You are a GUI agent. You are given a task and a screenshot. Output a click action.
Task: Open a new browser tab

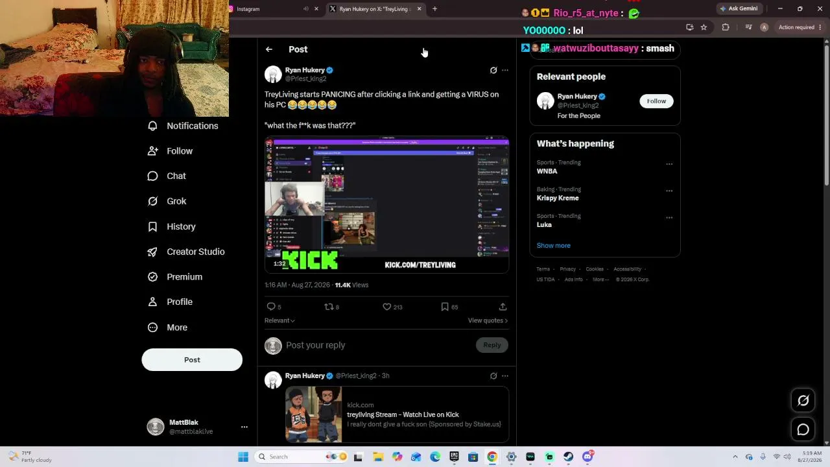[434, 9]
